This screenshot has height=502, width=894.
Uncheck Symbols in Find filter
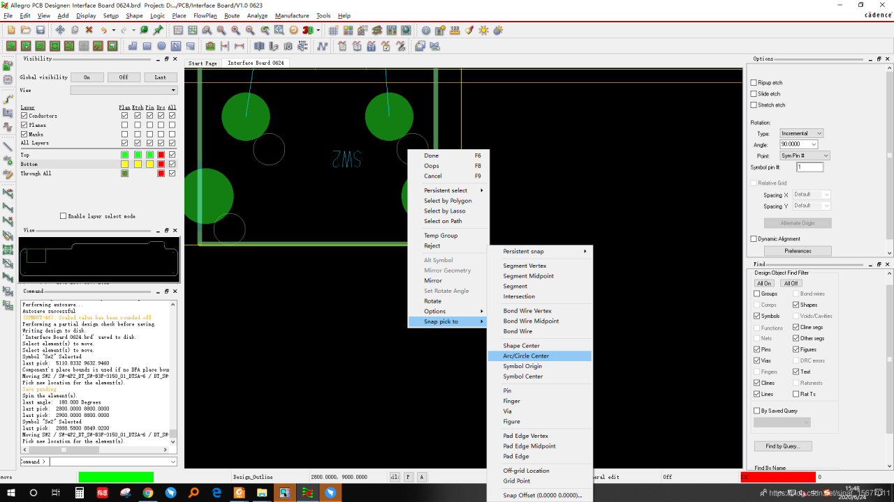coord(757,316)
